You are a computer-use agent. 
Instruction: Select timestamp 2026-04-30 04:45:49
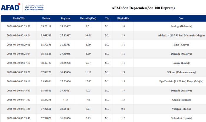point(19,91)
